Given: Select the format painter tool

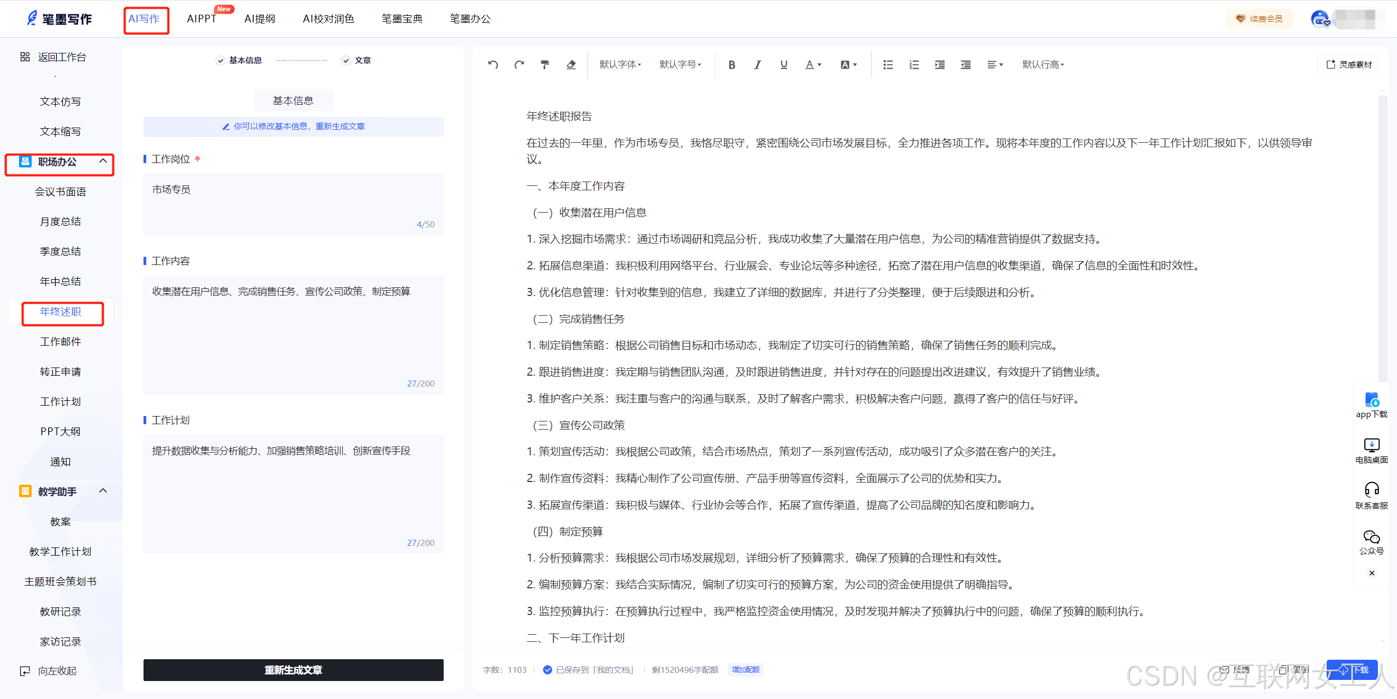Looking at the screenshot, I should click(x=545, y=65).
